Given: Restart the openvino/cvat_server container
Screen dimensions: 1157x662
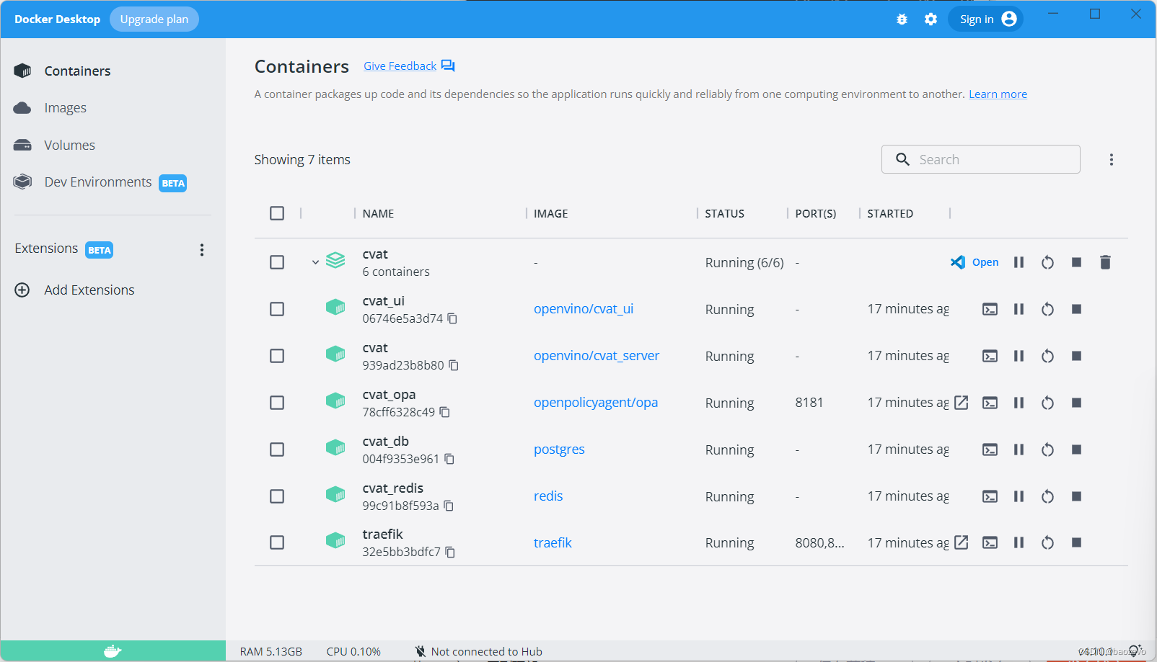Looking at the screenshot, I should pos(1047,356).
